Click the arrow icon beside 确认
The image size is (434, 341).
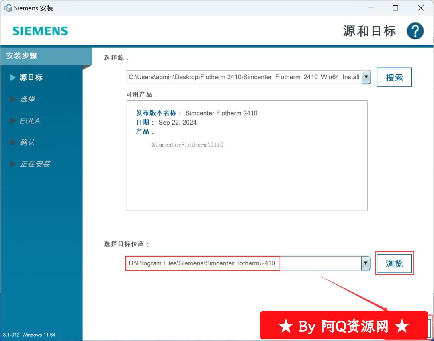(x=13, y=143)
